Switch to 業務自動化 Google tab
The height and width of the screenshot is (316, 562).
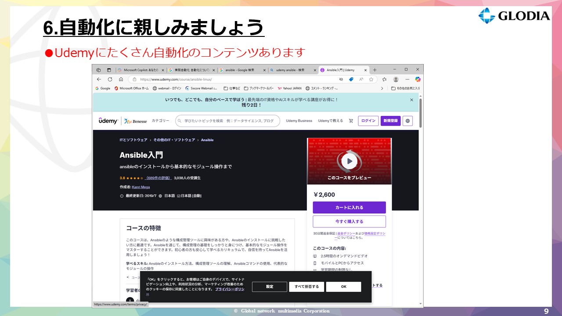pyautogui.click(x=192, y=70)
